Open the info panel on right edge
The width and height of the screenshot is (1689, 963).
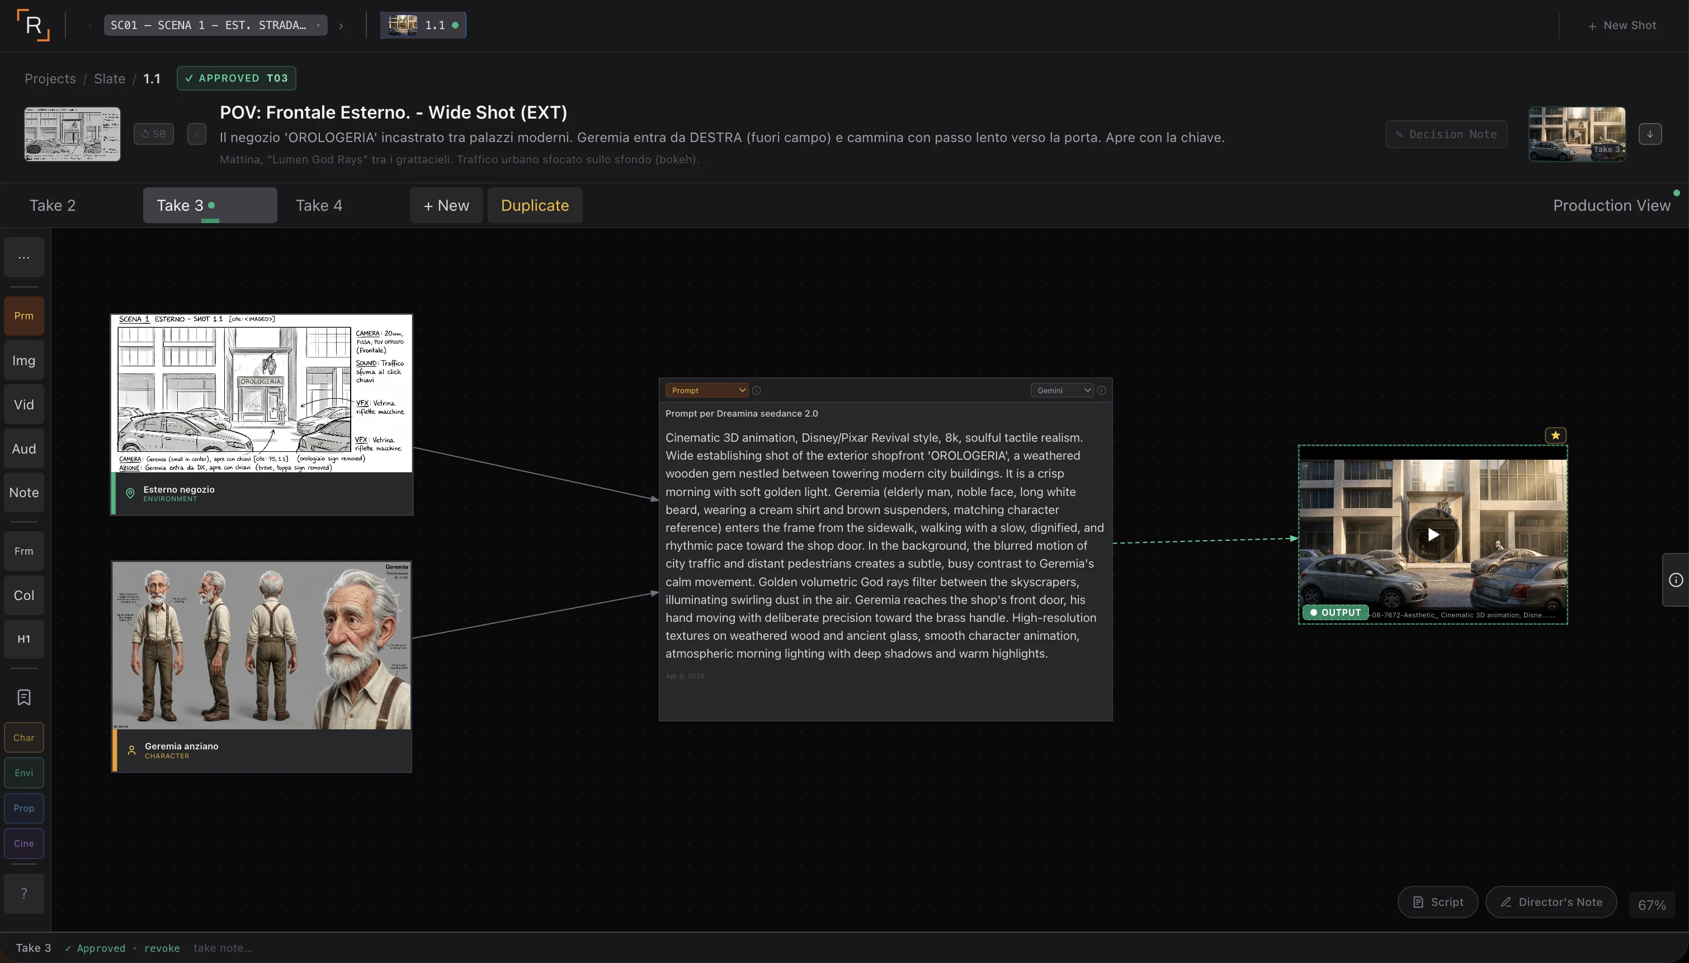click(x=1676, y=580)
